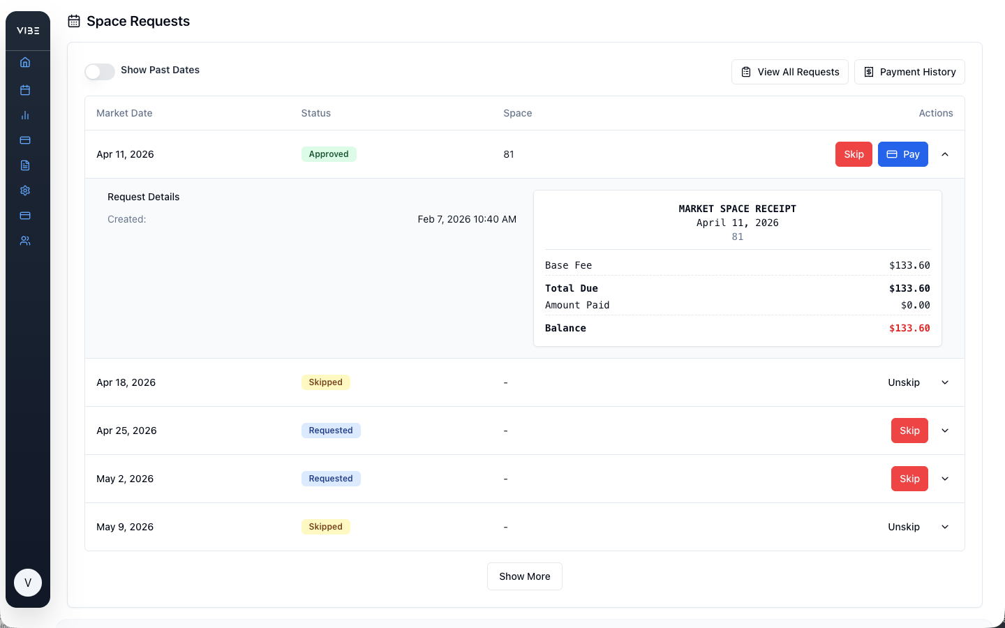This screenshot has width=1005, height=628.
Task: Select the settings gear sidebar icon
Action: [x=25, y=190]
